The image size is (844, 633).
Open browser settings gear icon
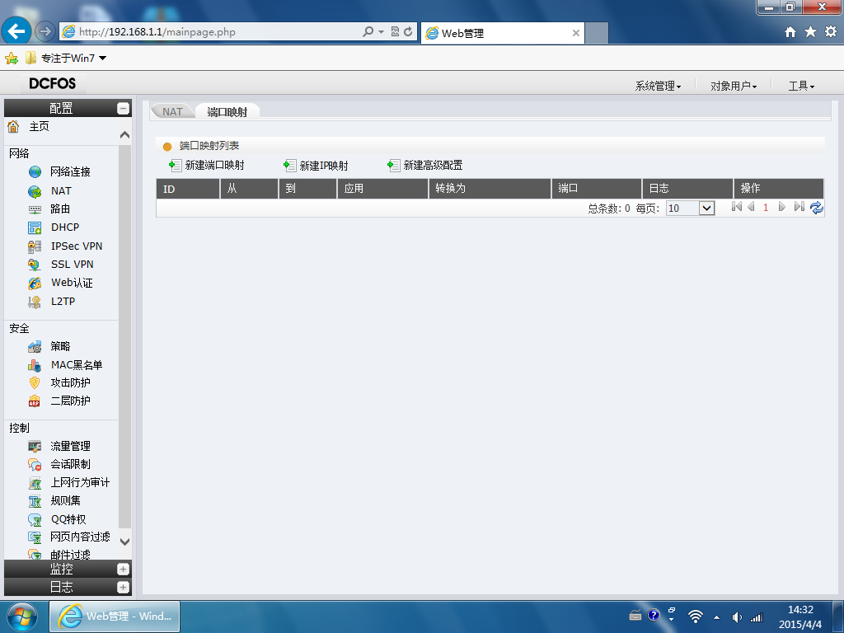831,32
